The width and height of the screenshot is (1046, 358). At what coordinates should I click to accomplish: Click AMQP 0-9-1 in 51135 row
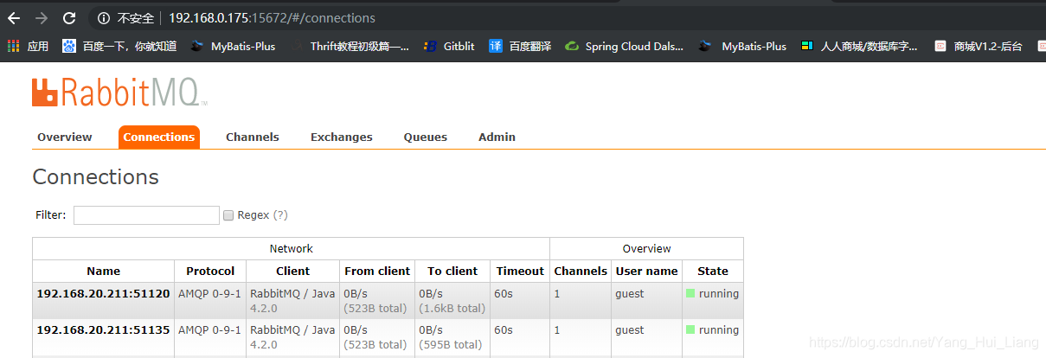click(x=209, y=330)
